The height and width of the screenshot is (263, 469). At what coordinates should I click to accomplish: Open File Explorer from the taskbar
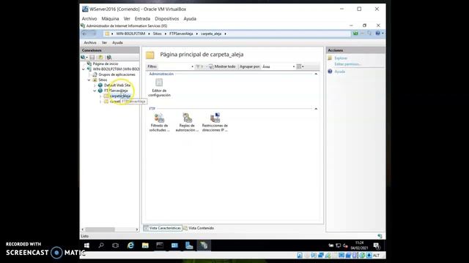pyautogui.click(x=145, y=245)
